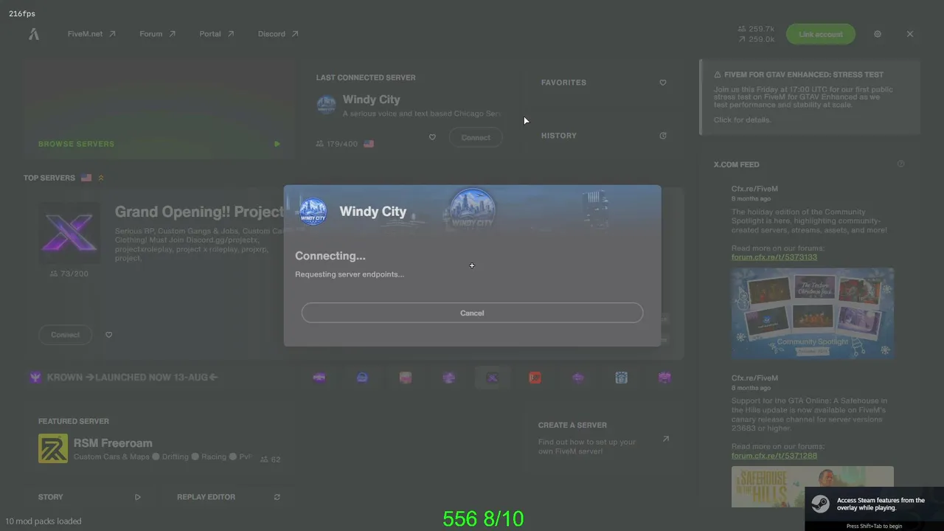Select the light blue server icon in the strip
The height and width of the screenshot is (531, 944).
(622, 378)
